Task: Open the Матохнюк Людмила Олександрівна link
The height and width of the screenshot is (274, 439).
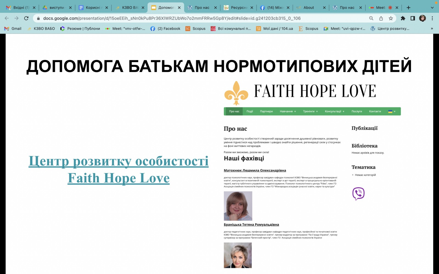Action: (255, 170)
